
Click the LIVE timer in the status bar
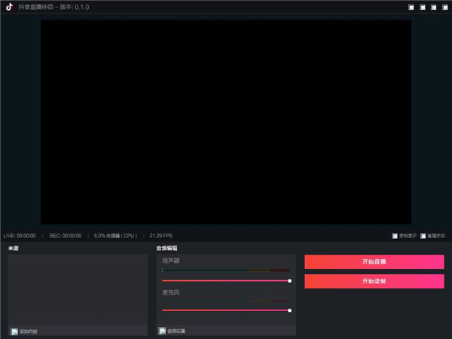pyautogui.click(x=20, y=236)
